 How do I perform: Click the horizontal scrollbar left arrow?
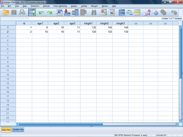click(17, 124)
